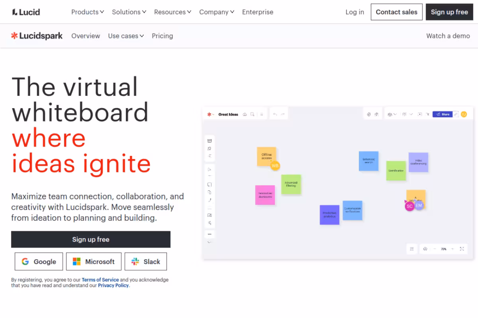Click the pink sticky note
This screenshot has width=478, height=318.
[x=265, y=195]
